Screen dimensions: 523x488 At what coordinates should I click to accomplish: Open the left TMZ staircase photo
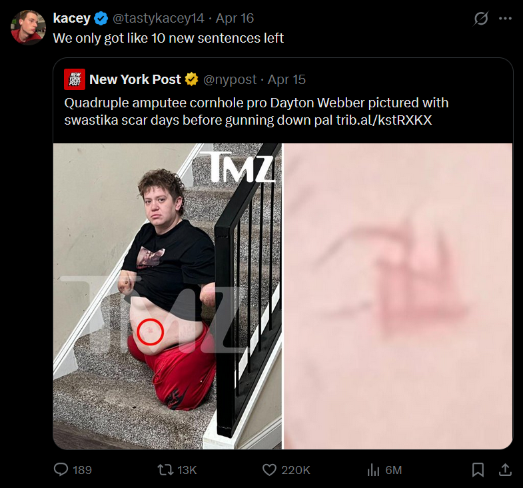pyautogui.click(x=167, y=297)
